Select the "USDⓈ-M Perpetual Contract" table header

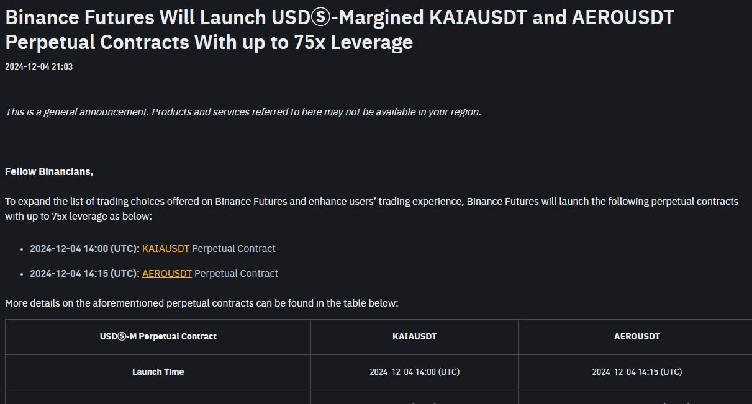click(158, 336)
